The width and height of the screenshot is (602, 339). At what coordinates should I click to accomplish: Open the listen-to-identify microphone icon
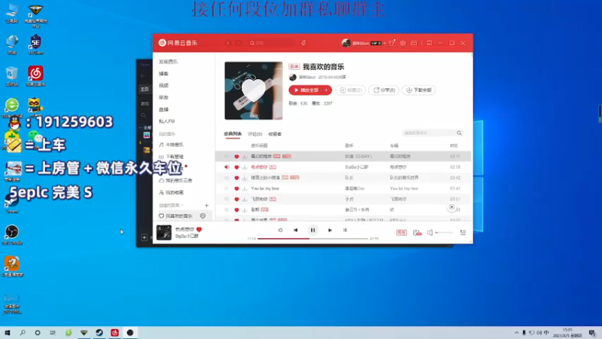[303, 43]
